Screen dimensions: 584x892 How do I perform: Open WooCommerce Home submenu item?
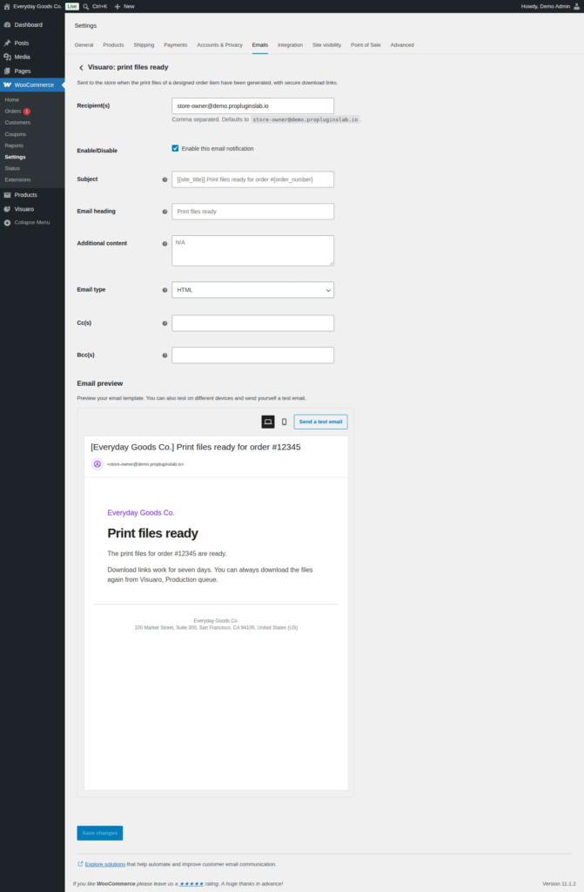12,99
